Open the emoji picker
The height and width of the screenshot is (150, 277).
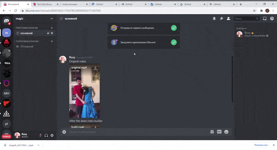(226, 132)
